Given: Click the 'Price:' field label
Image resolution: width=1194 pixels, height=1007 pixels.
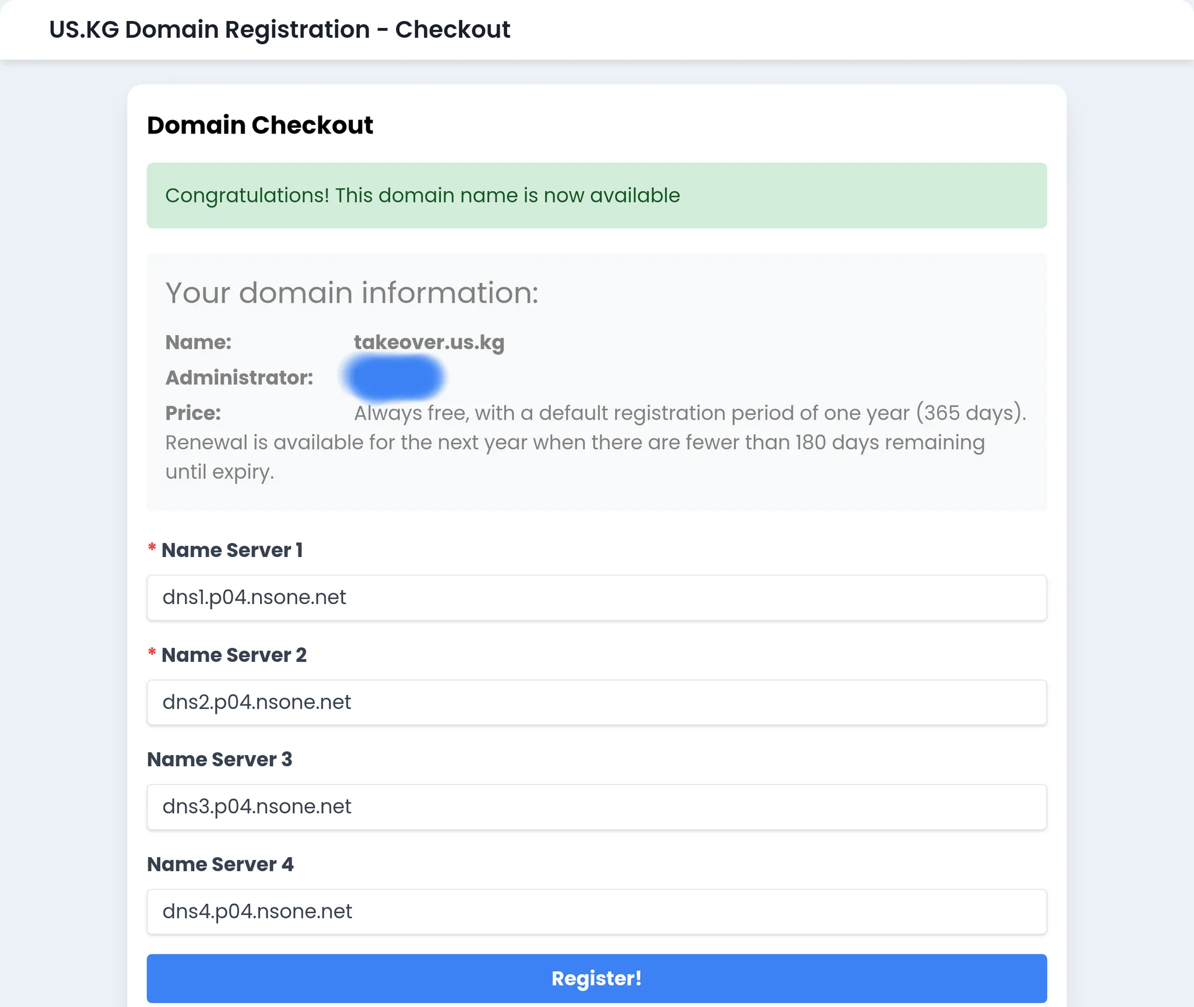Looking at the screenshot, I should (x=193, y=413).
